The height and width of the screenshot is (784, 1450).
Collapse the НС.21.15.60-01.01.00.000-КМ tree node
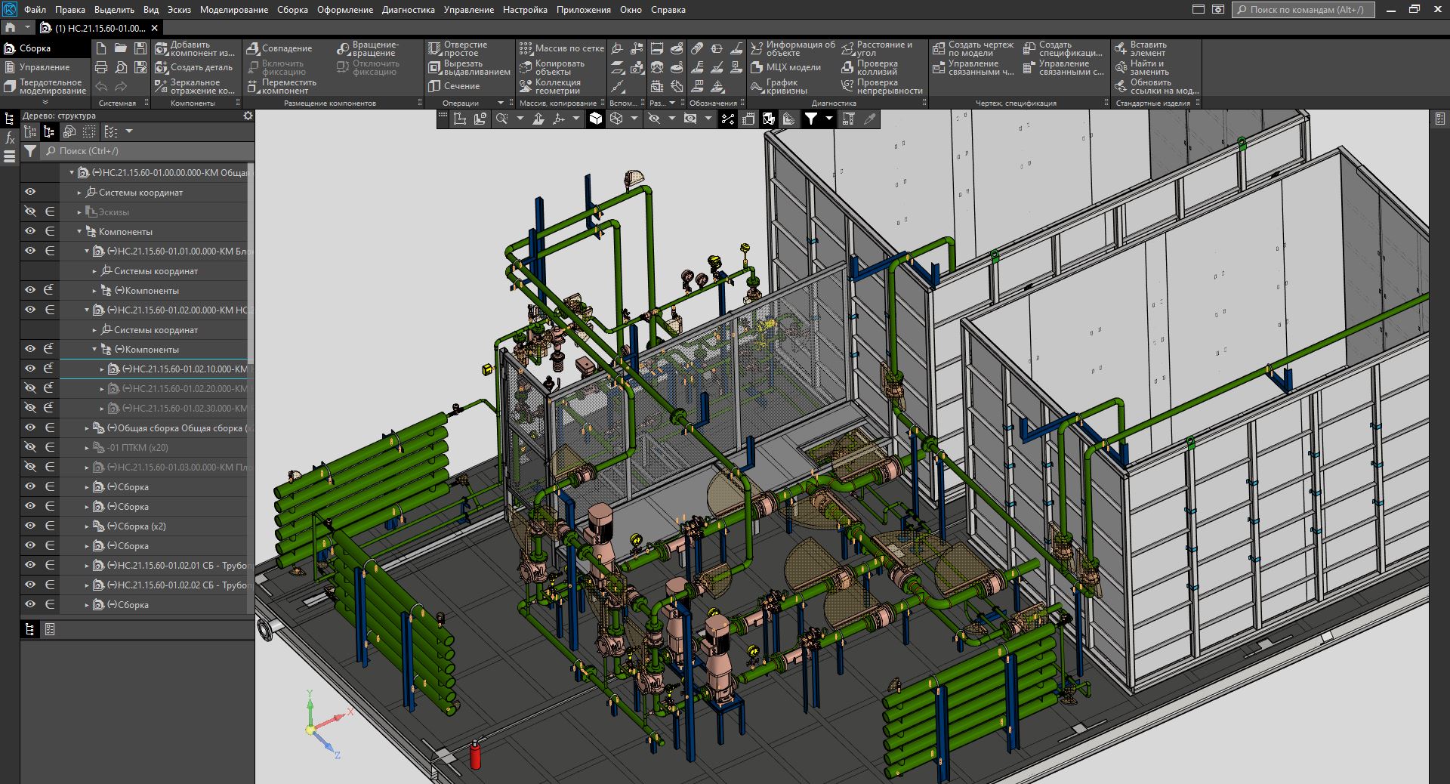click(87, 252)
